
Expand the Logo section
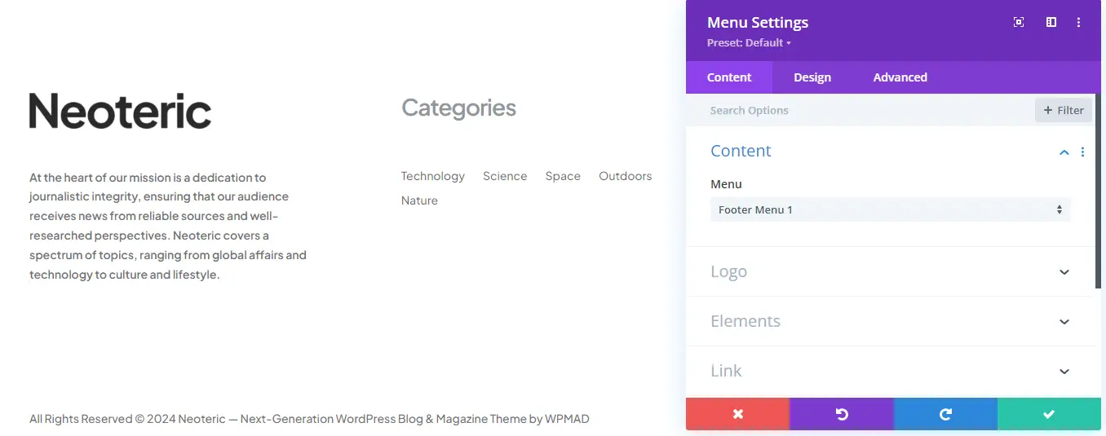click(1064, 272)
